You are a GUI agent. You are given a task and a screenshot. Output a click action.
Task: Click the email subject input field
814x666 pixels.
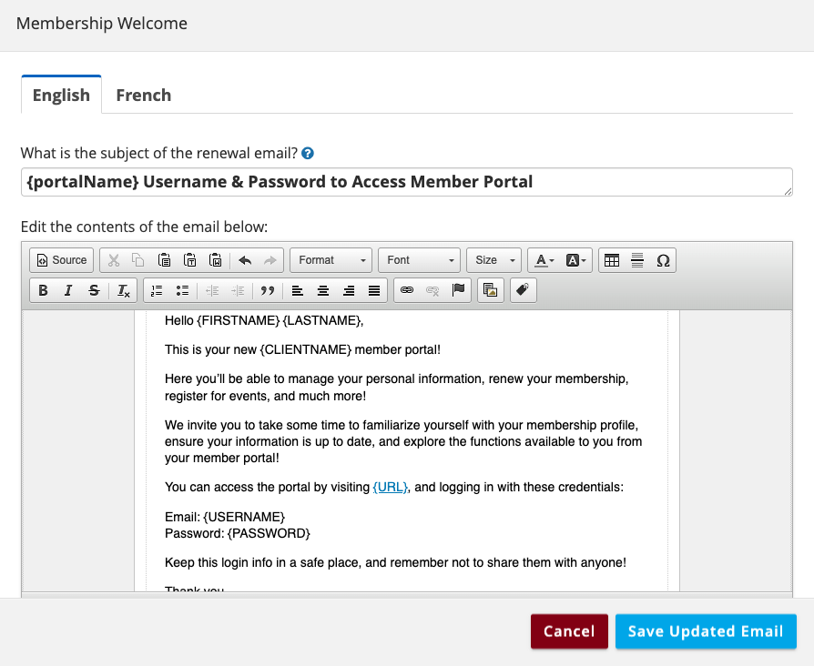tap(406, 182)
